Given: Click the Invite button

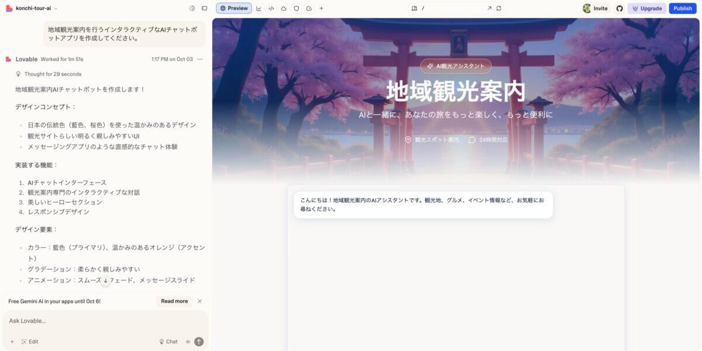Looking at the screenshot, I should click(596, 8).
